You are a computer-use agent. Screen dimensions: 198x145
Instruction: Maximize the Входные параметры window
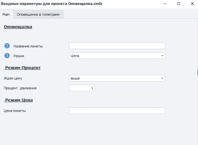click(179, 4)
